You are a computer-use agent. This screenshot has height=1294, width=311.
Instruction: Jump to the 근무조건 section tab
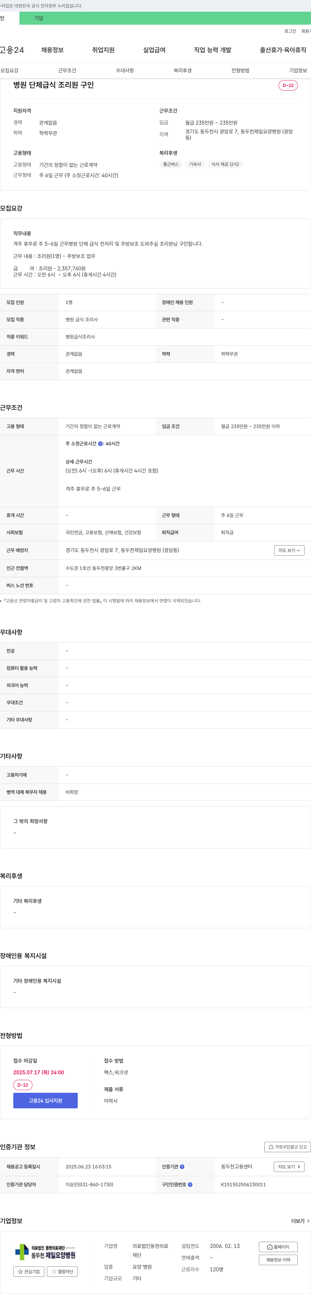coord(67,70)
